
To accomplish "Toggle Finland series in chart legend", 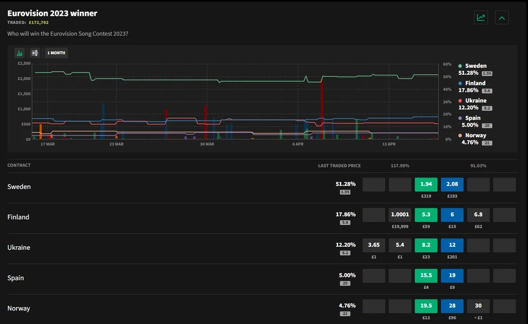I will pyautogui.click(x=475, y=83).
